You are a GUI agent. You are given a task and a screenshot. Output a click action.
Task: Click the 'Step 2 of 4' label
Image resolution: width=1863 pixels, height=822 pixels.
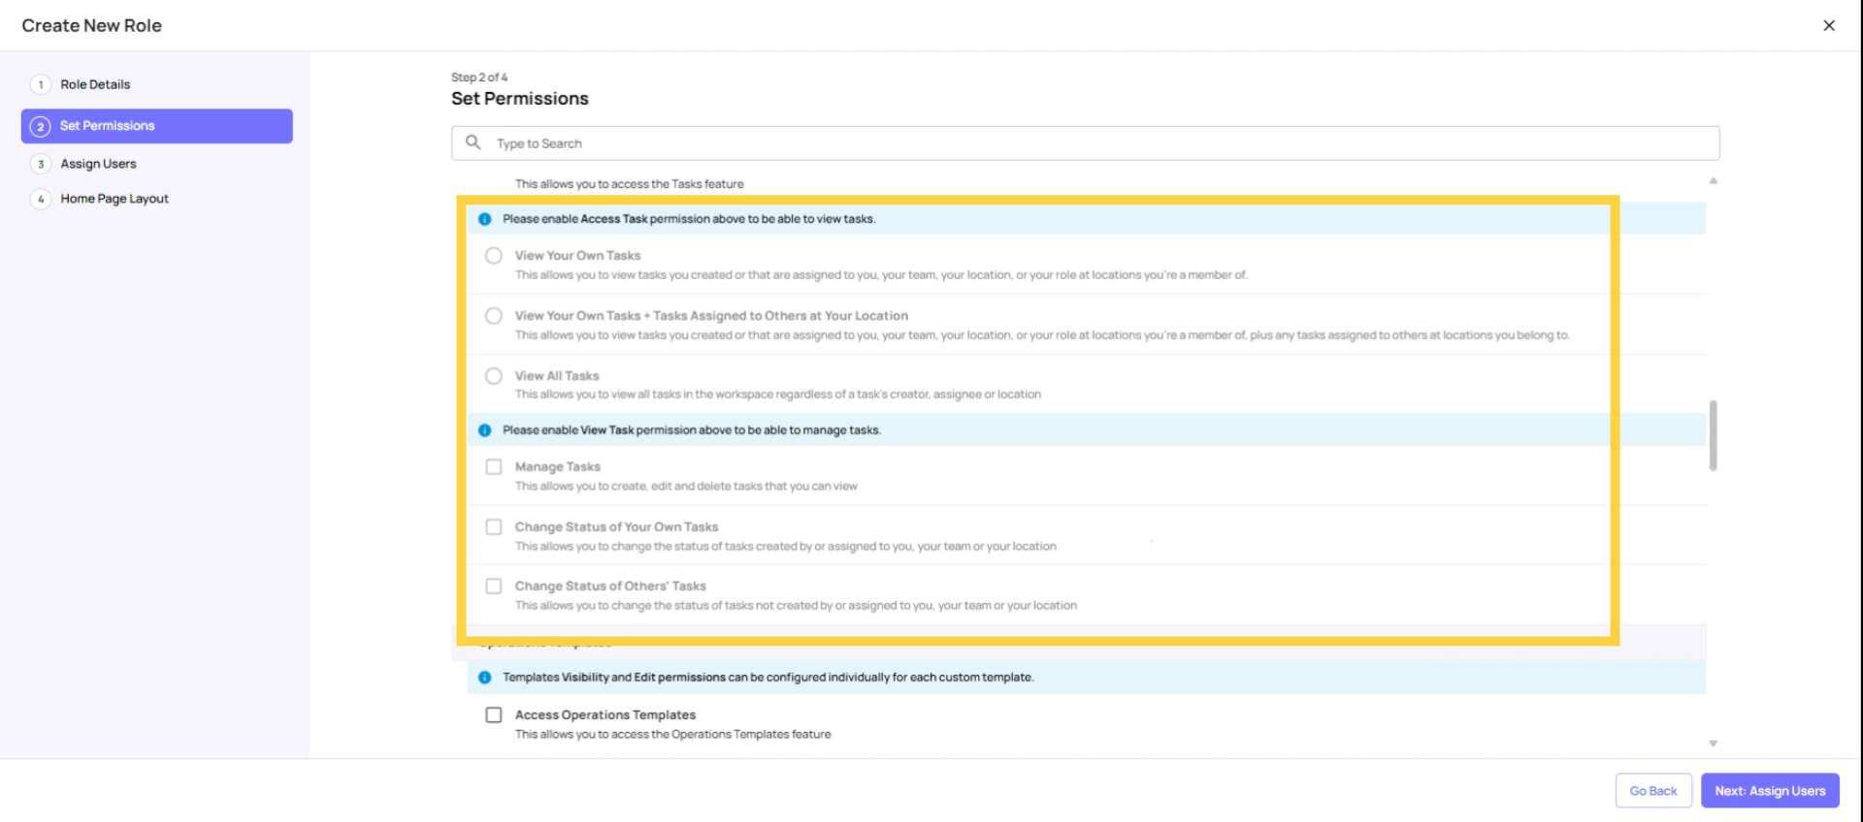pyautogui.click(x=479, y=78)
